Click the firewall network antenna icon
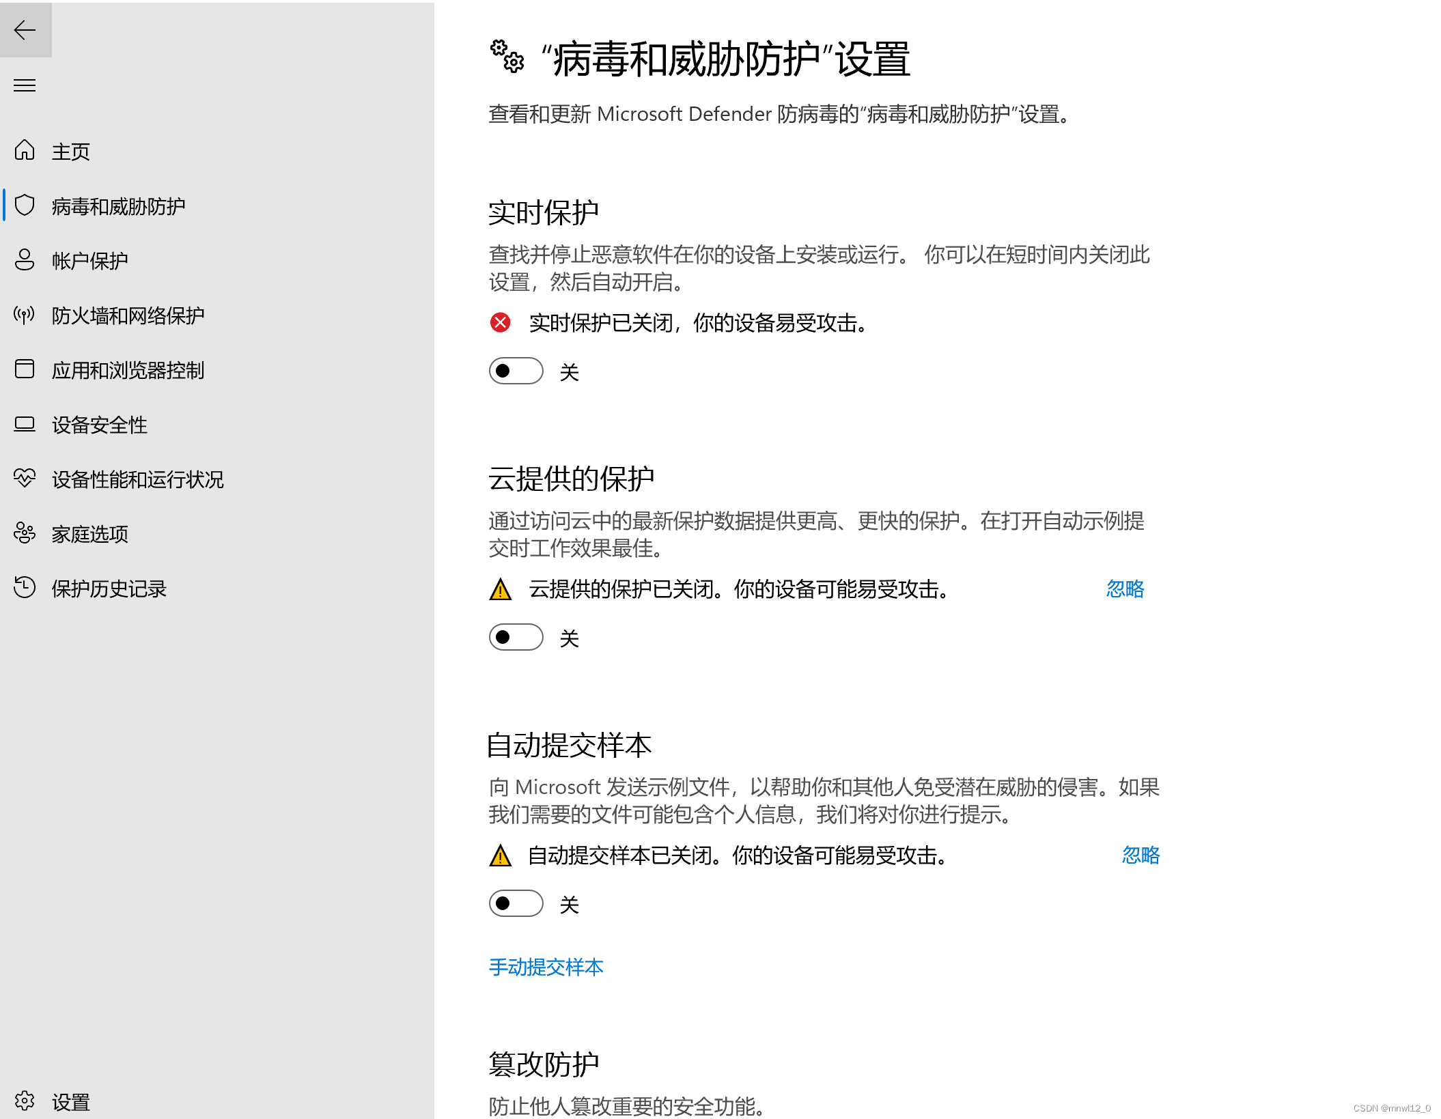1441x1119 pixels. (x=25, y=315)
